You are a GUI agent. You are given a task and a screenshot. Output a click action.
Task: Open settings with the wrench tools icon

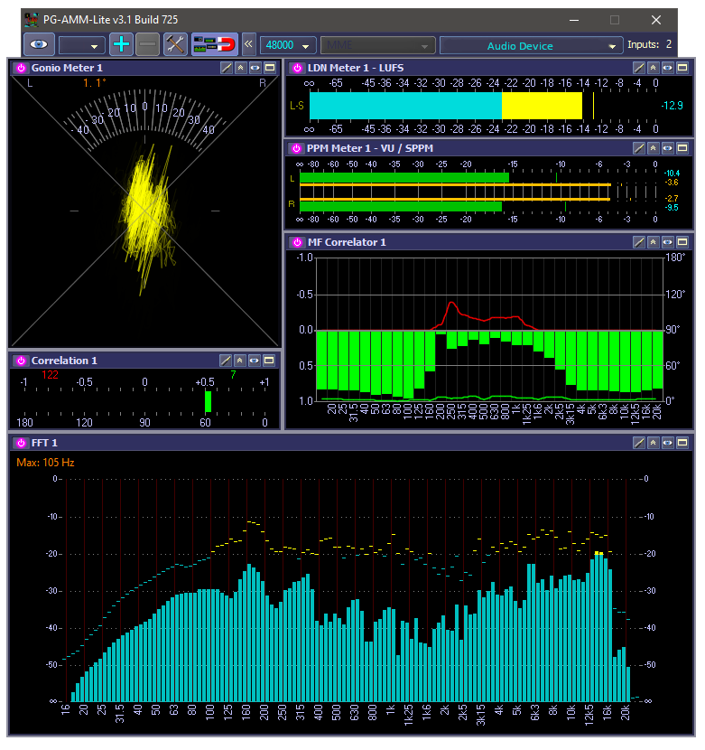175,44
